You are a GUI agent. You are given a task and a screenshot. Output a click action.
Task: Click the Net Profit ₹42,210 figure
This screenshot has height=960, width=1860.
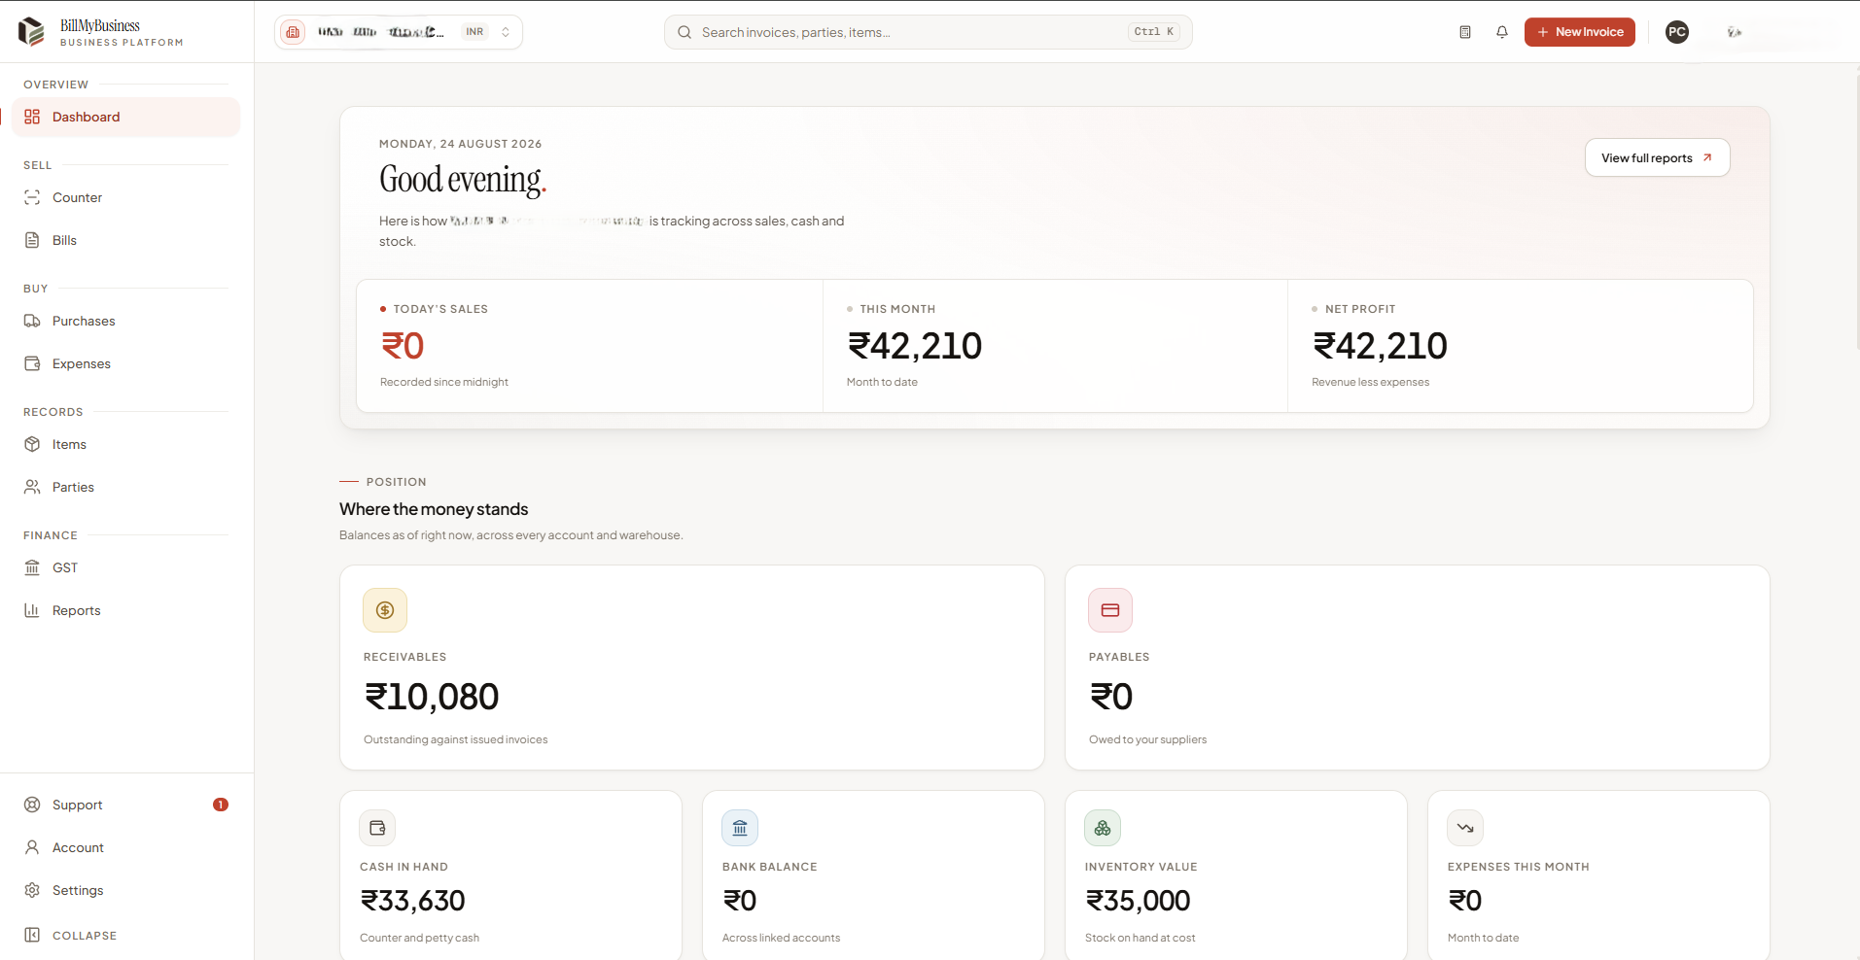(1380, 346)
